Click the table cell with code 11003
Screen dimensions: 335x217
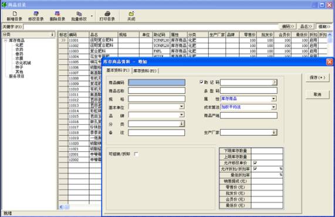[79, 51]
